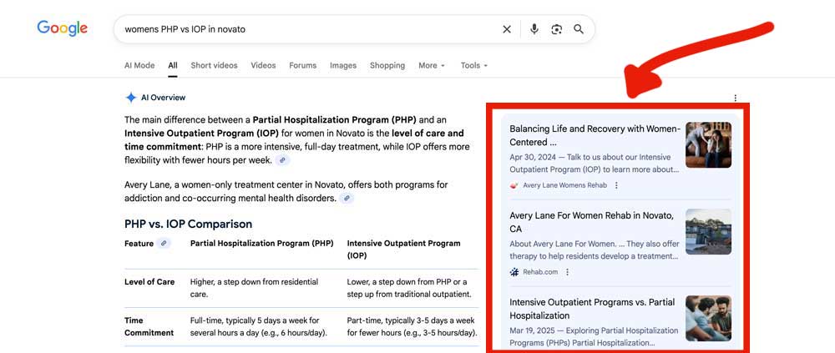835x353 pixels.
Task: Select the Short videos tab
Action: pyautogui.click(x=214, y=66)
